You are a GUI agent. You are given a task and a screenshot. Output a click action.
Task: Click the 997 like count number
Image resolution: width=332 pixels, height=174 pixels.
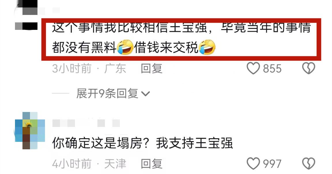pyautogui.click(x=272, y=164)
